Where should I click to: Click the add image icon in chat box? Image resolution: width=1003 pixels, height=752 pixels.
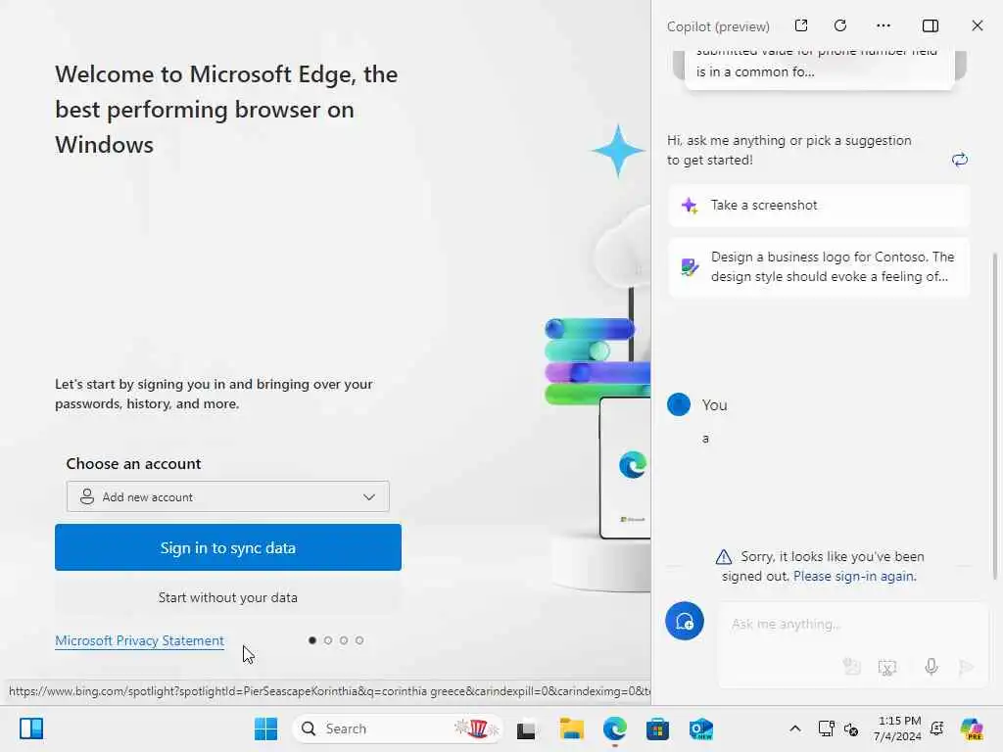851,667
